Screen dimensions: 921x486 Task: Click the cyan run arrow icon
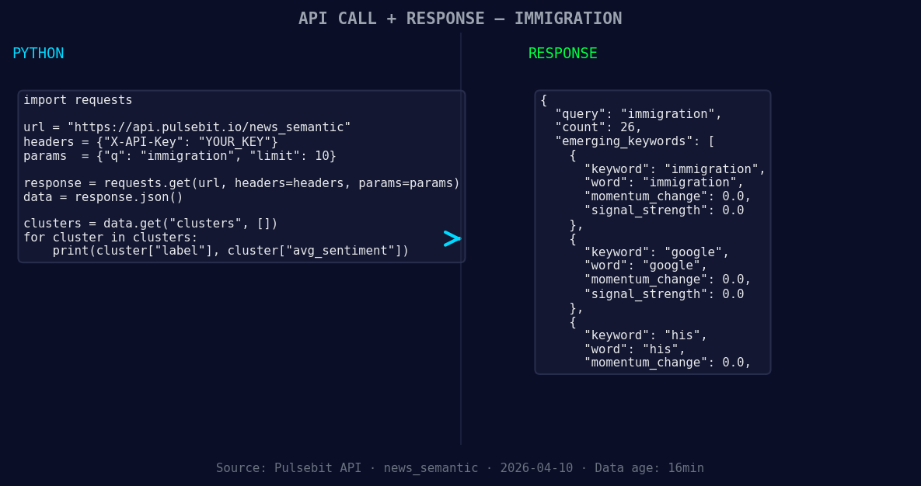click(x=452, y=239)
